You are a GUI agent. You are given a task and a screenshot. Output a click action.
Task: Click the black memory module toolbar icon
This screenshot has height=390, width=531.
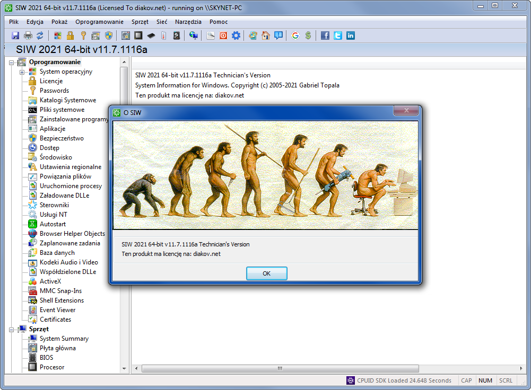click(151, 36)
